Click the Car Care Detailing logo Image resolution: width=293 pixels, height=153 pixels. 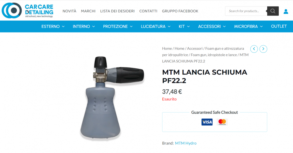point(28,11)
